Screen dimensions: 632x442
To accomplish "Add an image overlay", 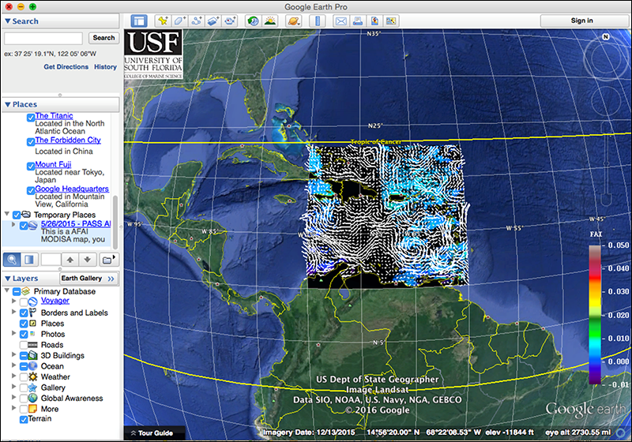I will [213, 21].
